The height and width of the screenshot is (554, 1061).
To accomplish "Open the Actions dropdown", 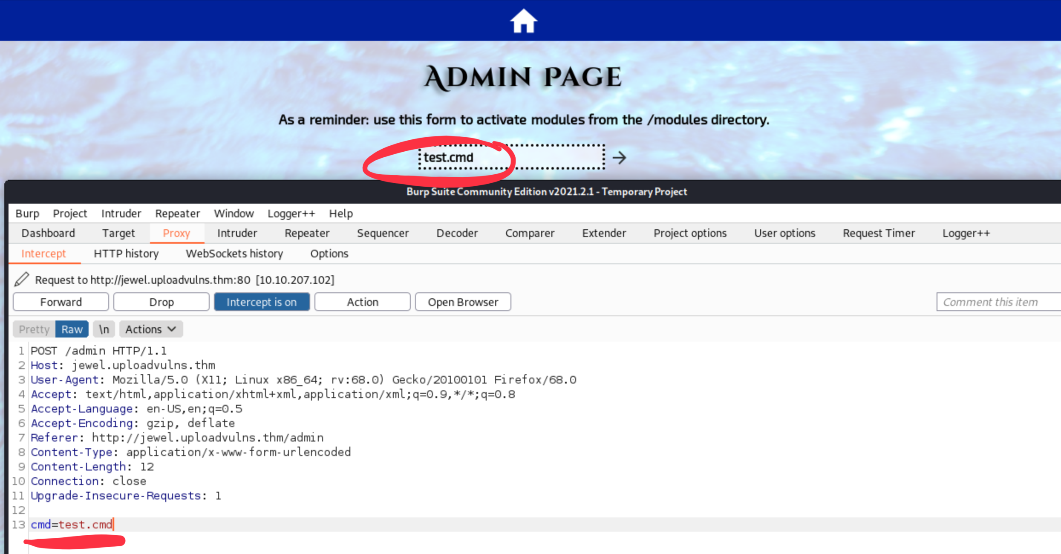I will 150,329.
